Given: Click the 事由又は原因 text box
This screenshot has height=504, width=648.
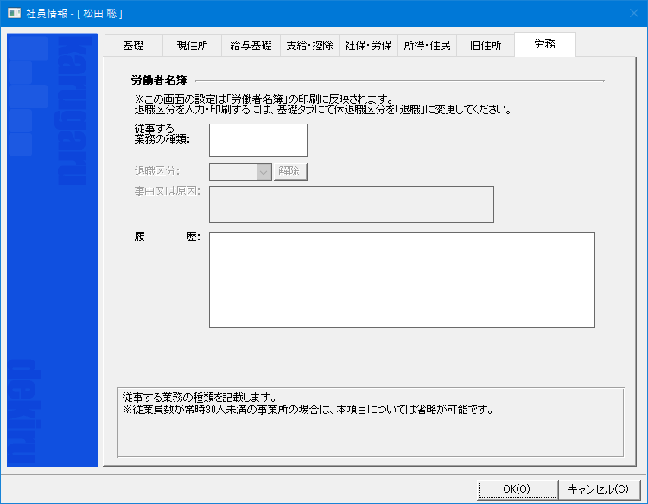Looking at the screenshot, I should tap(352, 204).
